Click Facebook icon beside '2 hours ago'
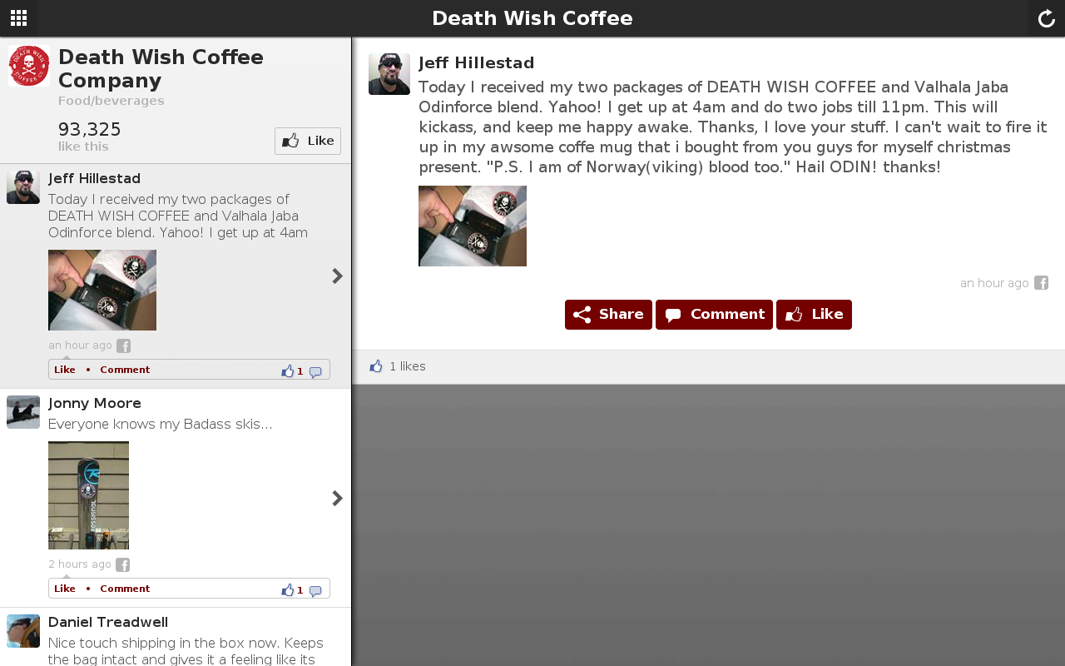Image resolution: width=1065 pixels, height=666 pixels. click(122, 564)
